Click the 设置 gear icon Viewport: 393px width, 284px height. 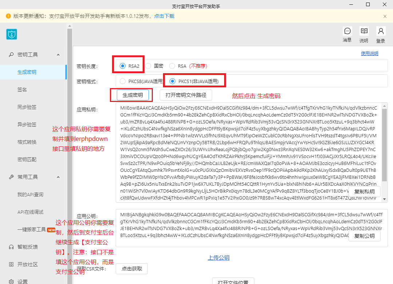[x=11, y=281]
